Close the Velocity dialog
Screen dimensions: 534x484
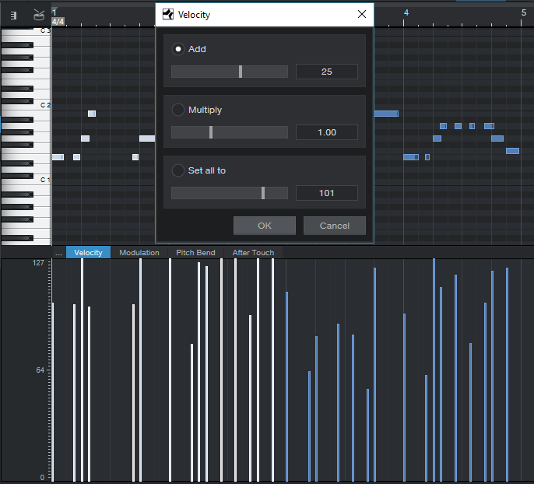click(362, 14)
